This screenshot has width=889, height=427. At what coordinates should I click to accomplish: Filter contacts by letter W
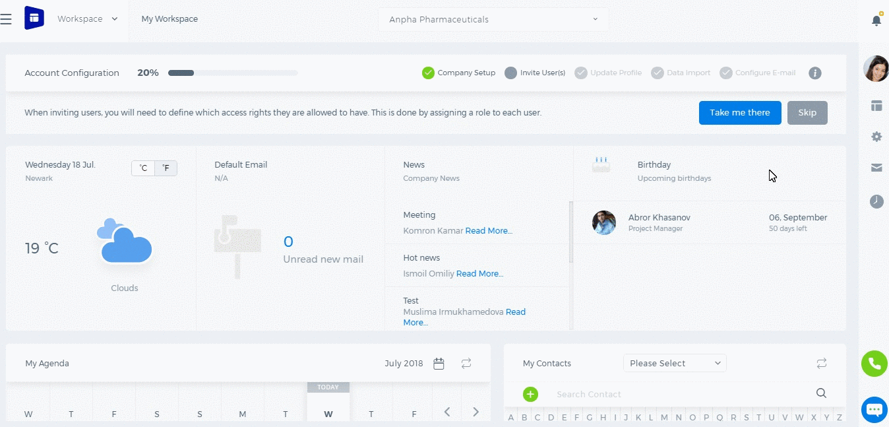799,418
